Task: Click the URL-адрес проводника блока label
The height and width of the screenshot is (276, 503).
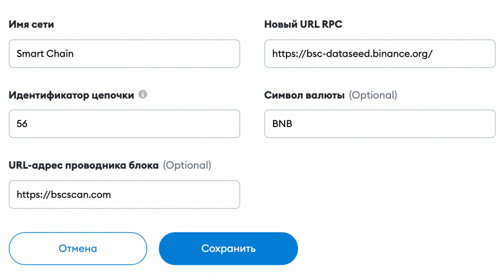Action: click(x=84, y=165)
